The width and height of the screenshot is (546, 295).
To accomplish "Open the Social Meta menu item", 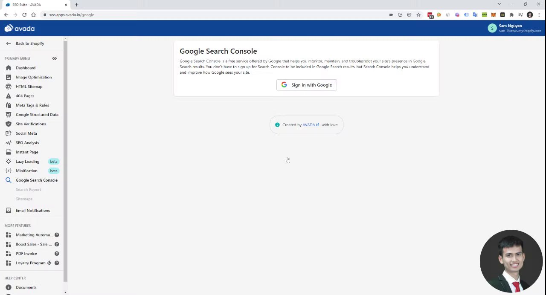I will tap(26, 133).
